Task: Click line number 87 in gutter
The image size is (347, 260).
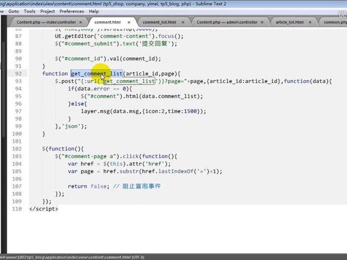Action: pyautogui.click(x=18, y=36)
